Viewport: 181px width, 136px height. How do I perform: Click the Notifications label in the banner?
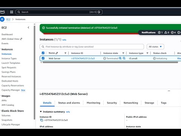pos(149,32)
